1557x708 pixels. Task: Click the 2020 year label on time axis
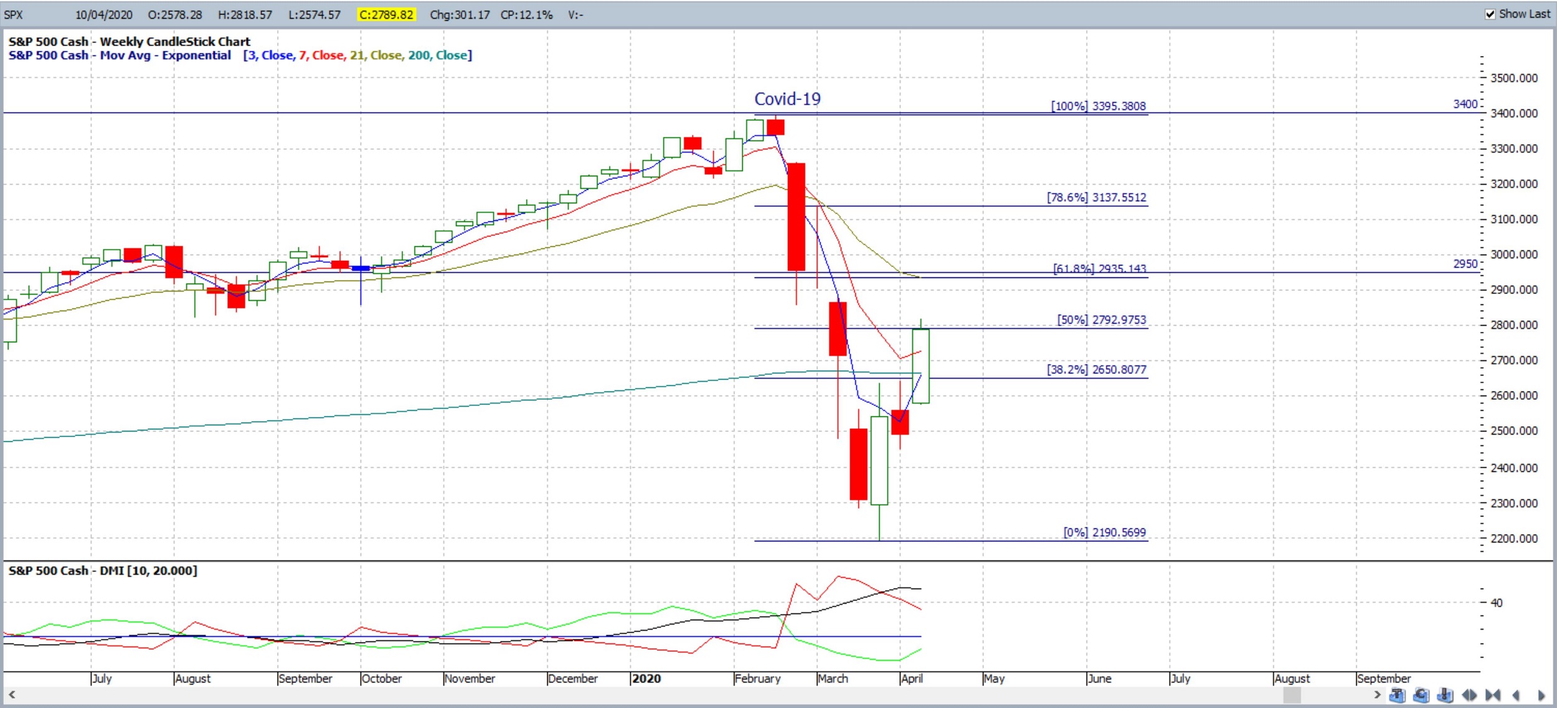coord(646,678)
